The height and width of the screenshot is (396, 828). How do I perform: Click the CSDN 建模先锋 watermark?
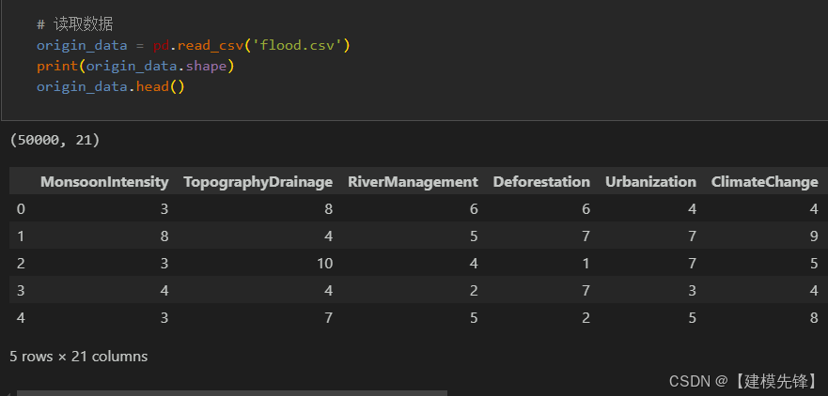pos(743,381)
